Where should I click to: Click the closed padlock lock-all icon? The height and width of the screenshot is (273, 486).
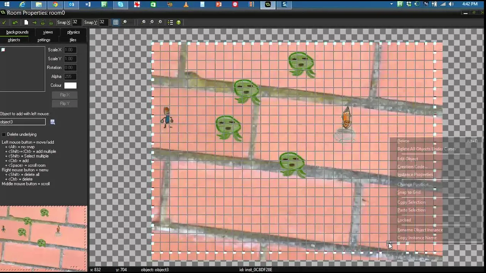pyautogui.click(x=43, y=22)
